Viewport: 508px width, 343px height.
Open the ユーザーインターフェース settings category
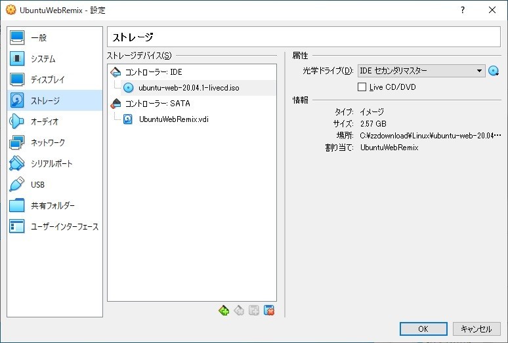pyautogui.click(x=54, y=226)
